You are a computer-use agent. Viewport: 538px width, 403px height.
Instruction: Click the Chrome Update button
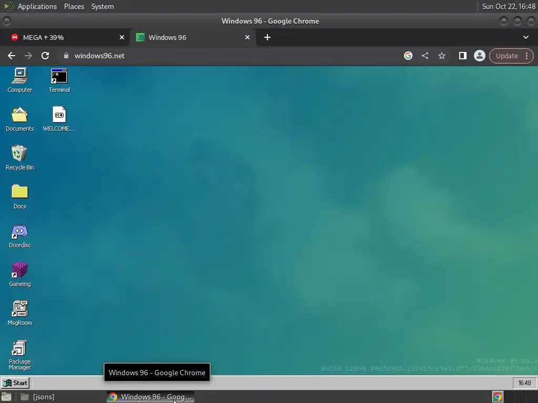[507, 56]
